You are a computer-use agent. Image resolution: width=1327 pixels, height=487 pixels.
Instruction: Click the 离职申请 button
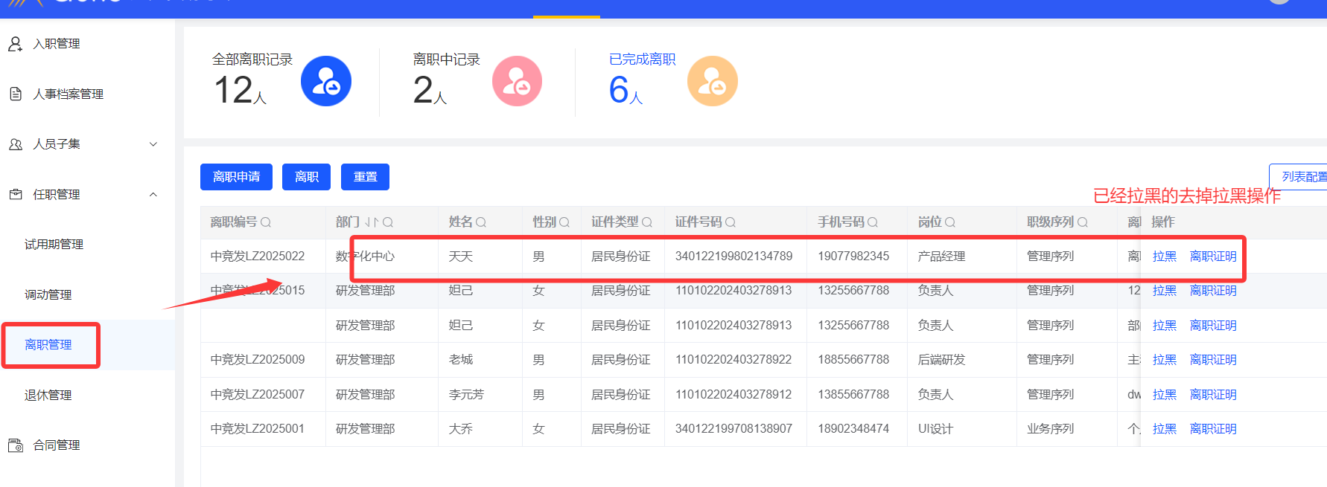pyautogui.click(x=236, y=177)
